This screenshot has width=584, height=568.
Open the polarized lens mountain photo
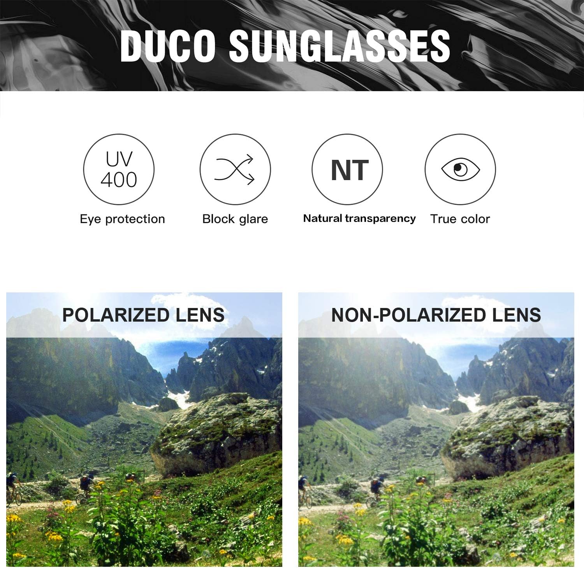click(x=144, y=429)
